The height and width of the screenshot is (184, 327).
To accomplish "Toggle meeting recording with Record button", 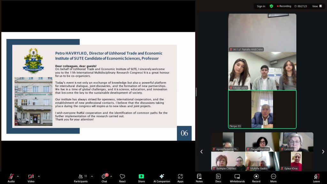I will [x=256, y=178].
